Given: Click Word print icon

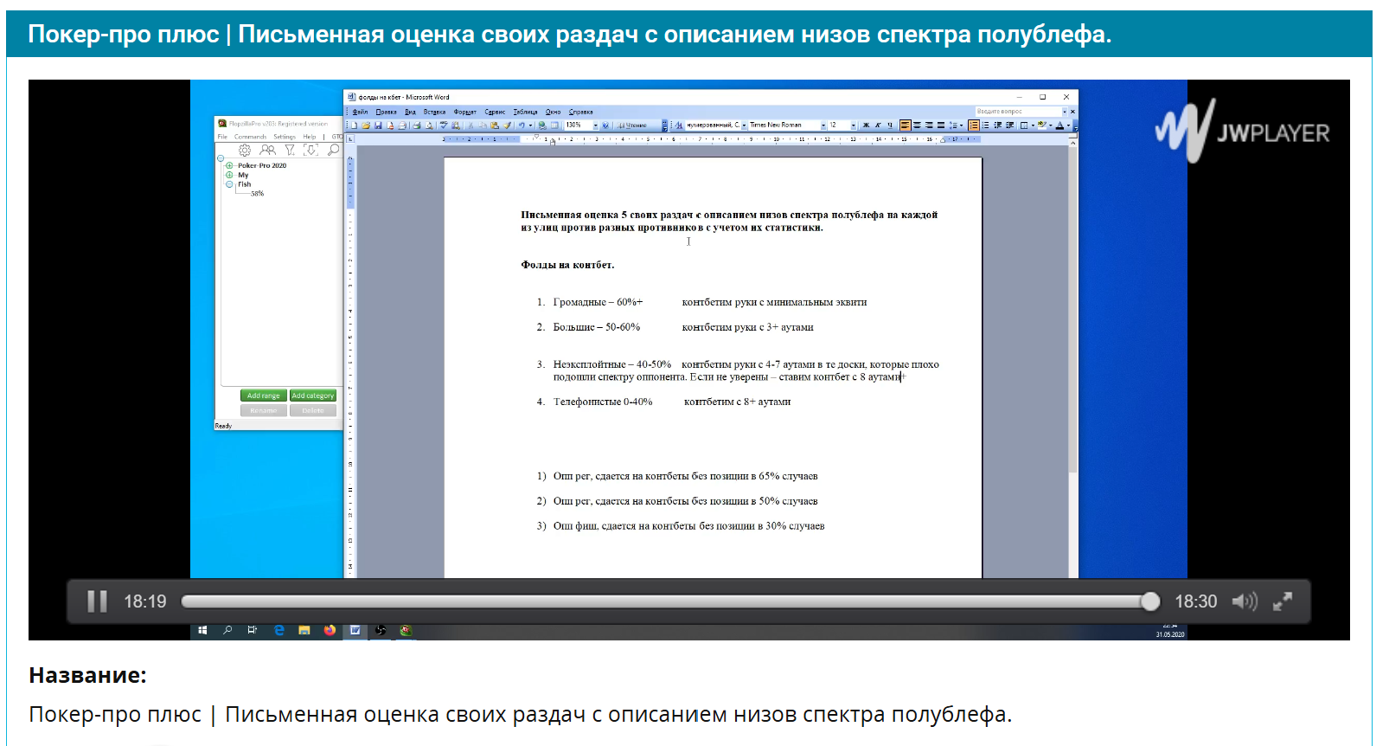Looking at the screenshot, I should click(417, 125).
